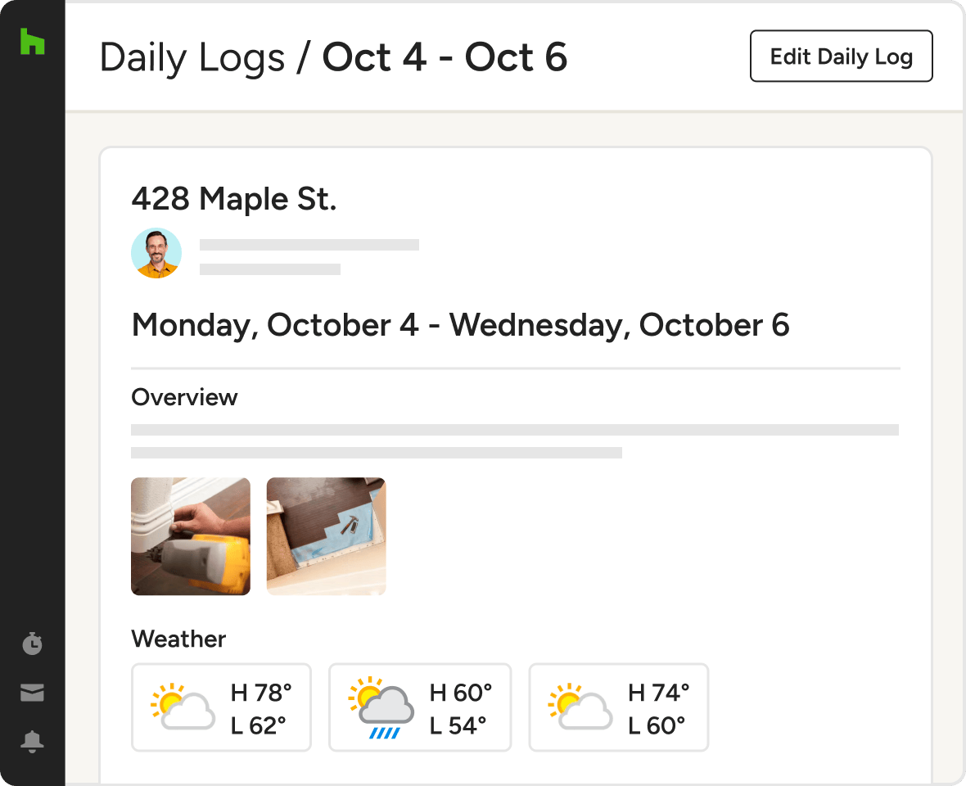Open the nail gun photo thumbnail
Image resolution: width=966 pixels, height=786 pixels.
[x=191, y=536]
